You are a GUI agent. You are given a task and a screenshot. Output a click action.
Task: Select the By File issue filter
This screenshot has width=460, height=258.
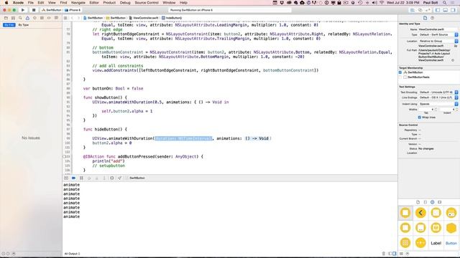(x=9, y=25)
